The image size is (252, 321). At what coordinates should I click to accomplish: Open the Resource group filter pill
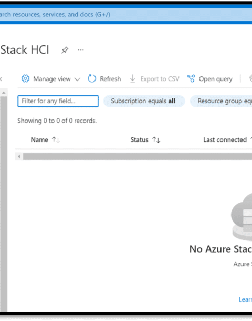[x=221, y=101]
